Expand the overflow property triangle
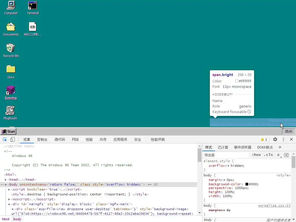 [x=228, y=166]
